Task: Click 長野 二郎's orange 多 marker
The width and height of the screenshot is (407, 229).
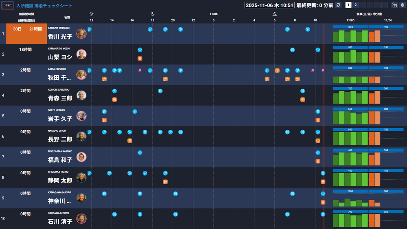Action: (x=130, y=141)
